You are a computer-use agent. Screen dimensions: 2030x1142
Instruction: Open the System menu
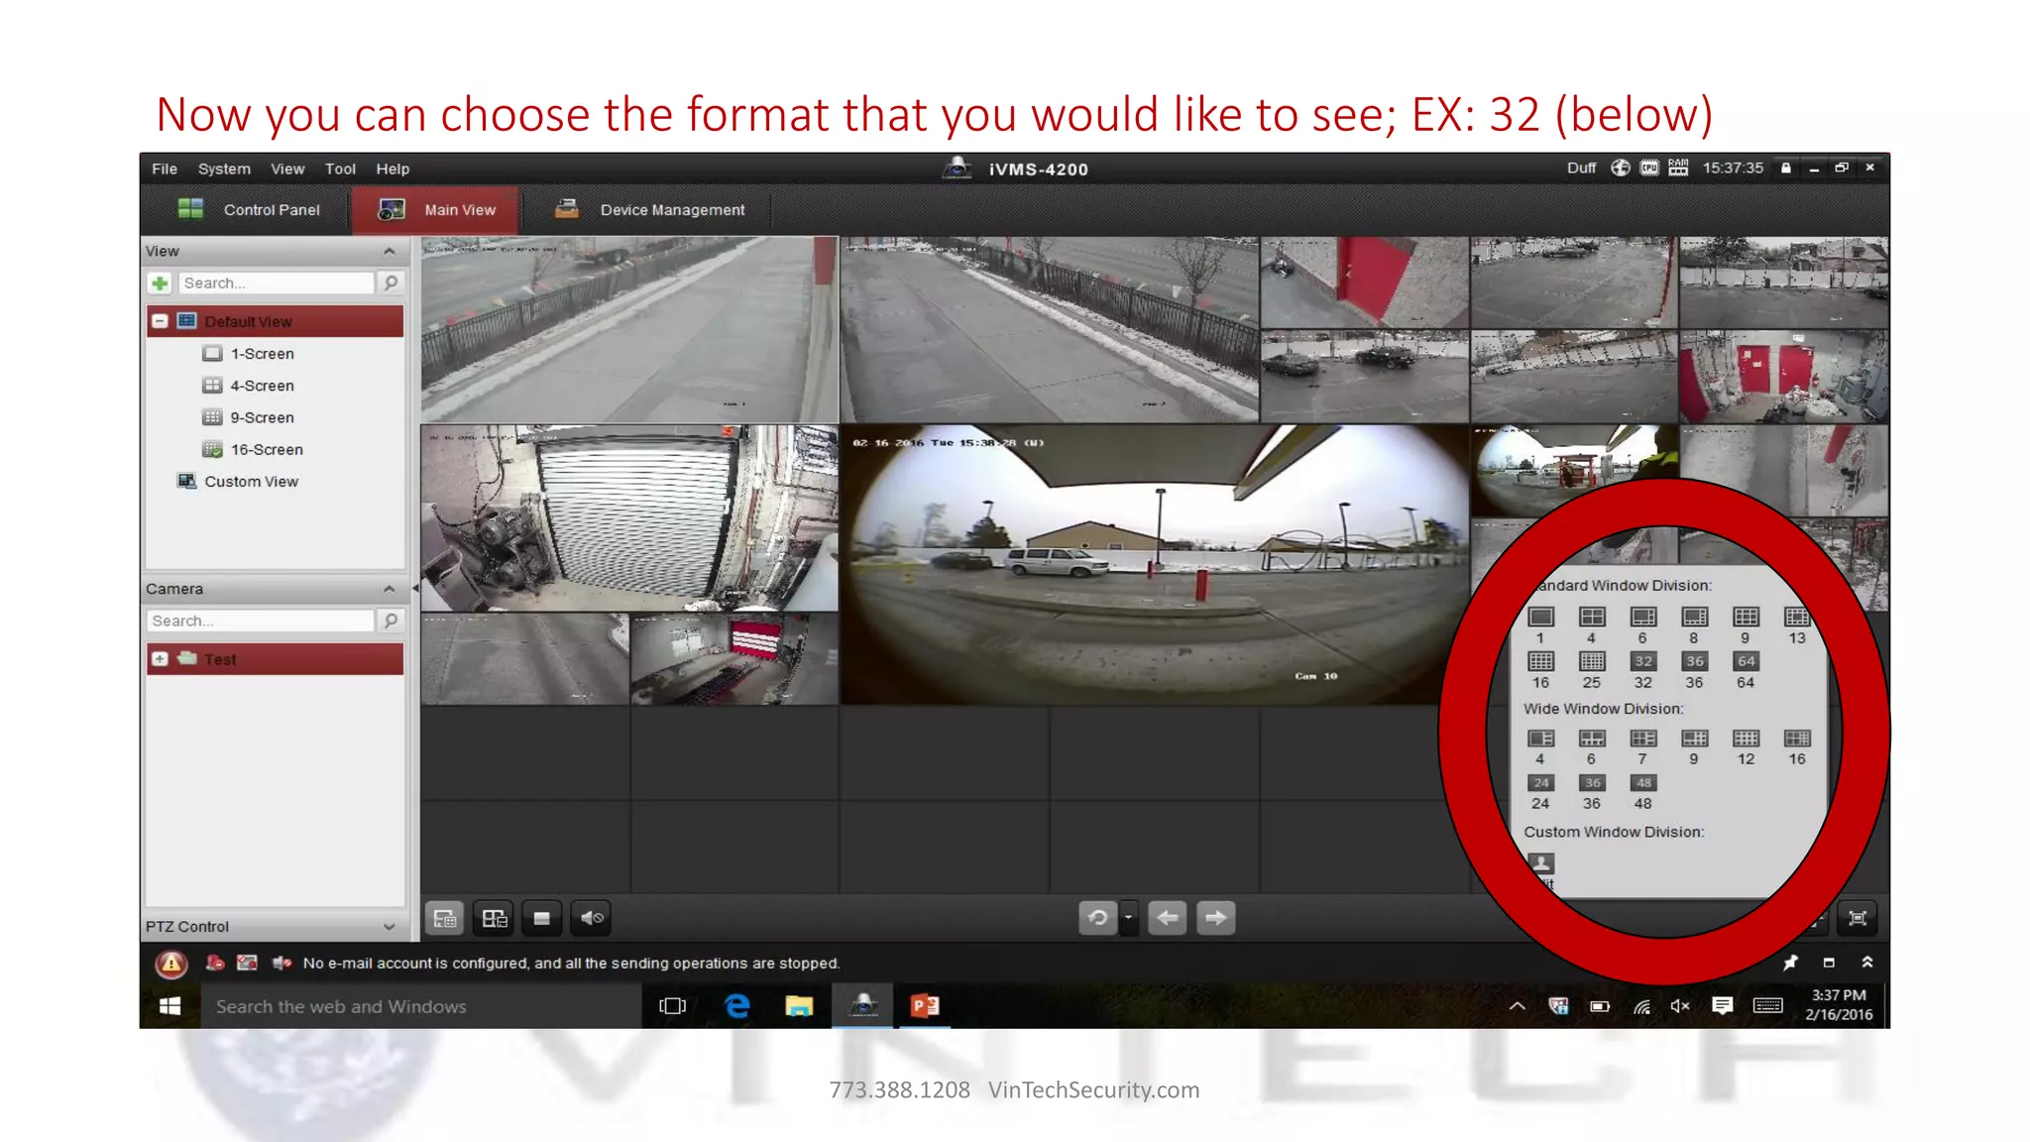(x=224, y=170)
